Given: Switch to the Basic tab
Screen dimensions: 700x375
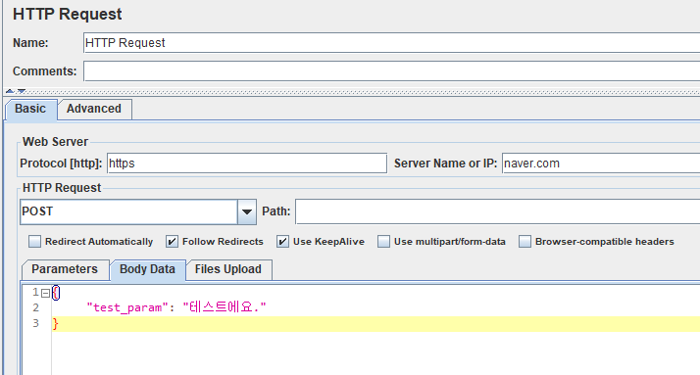Looking at the screenshot, I should pyautogui.click(x=30, y=109).
